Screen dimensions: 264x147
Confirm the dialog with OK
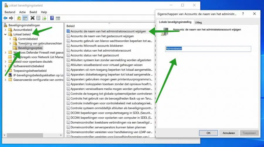209,133
